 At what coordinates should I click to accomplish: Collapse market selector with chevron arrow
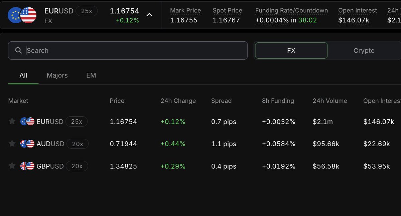tap(149, 15)
